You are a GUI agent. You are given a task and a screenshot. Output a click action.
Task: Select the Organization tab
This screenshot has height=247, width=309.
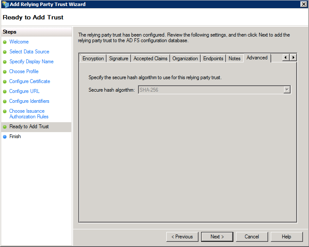tap(185, 59)
